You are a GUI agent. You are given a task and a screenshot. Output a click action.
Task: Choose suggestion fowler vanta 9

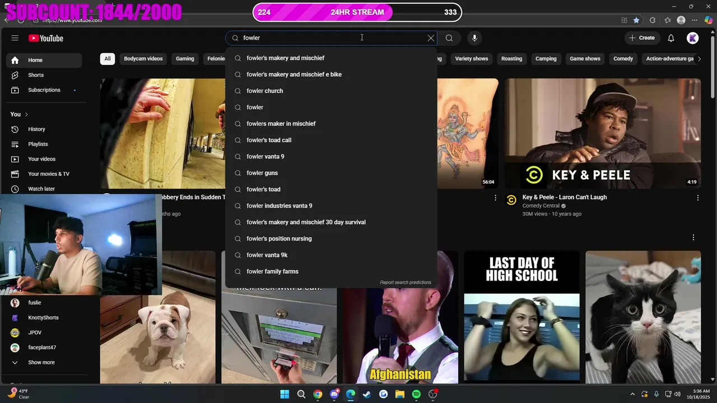click(x=331, y=157)
